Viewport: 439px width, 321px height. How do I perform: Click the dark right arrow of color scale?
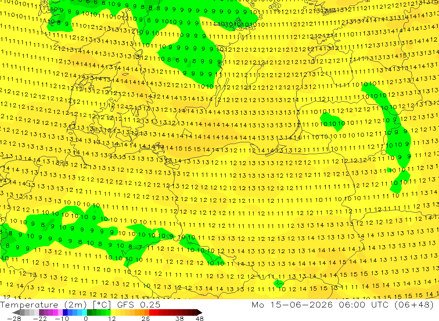[x=200, y=312]
